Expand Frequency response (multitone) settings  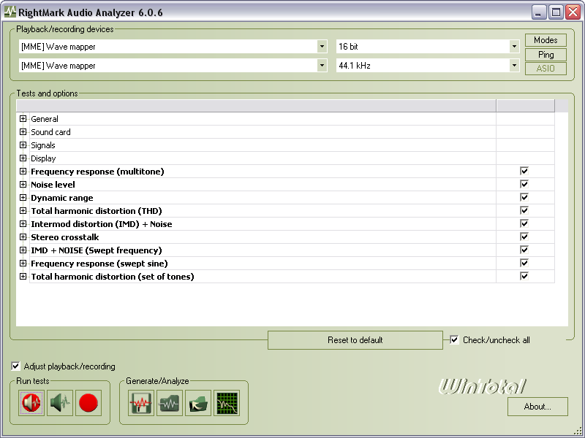23,171
